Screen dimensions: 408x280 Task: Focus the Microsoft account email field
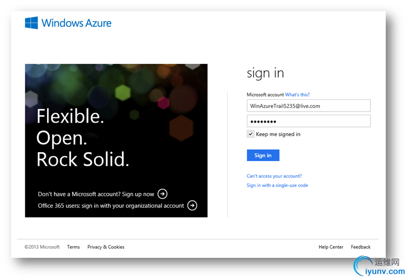tap(308, 106)
